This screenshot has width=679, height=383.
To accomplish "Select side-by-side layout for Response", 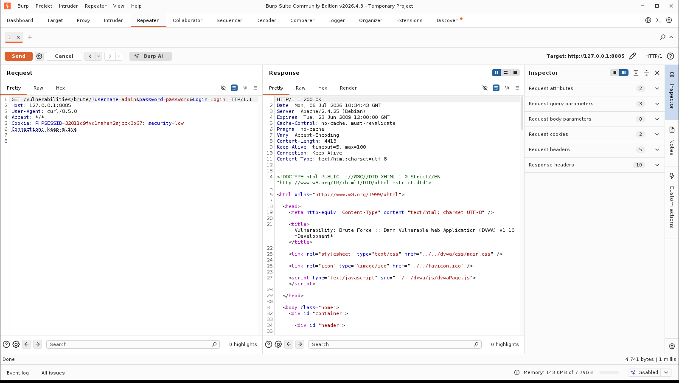I will point(497,73).
